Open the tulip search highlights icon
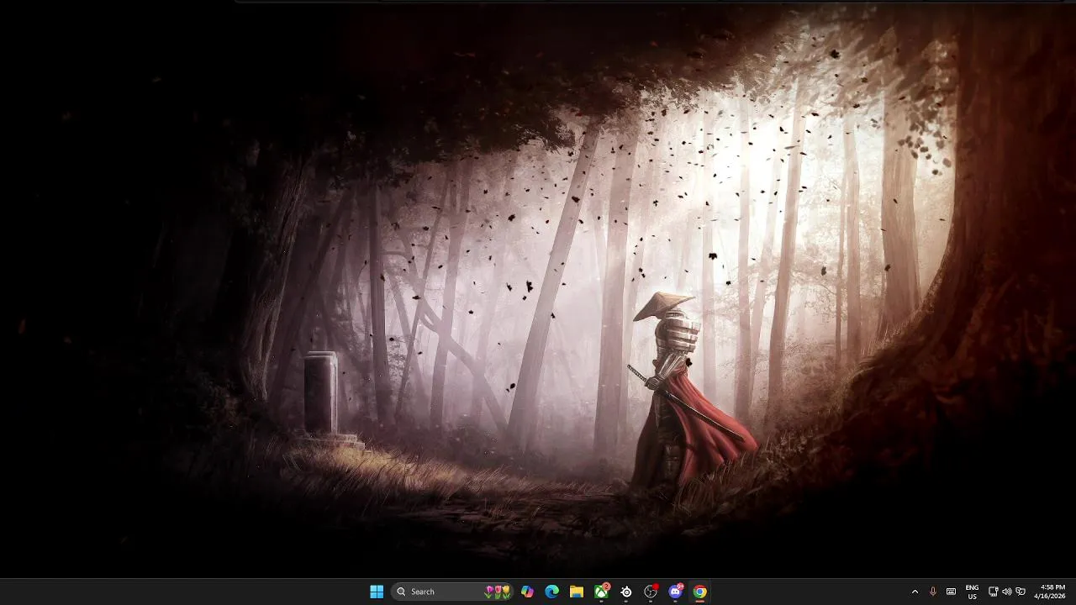The image size is (1076, 605). click(498, 592)
